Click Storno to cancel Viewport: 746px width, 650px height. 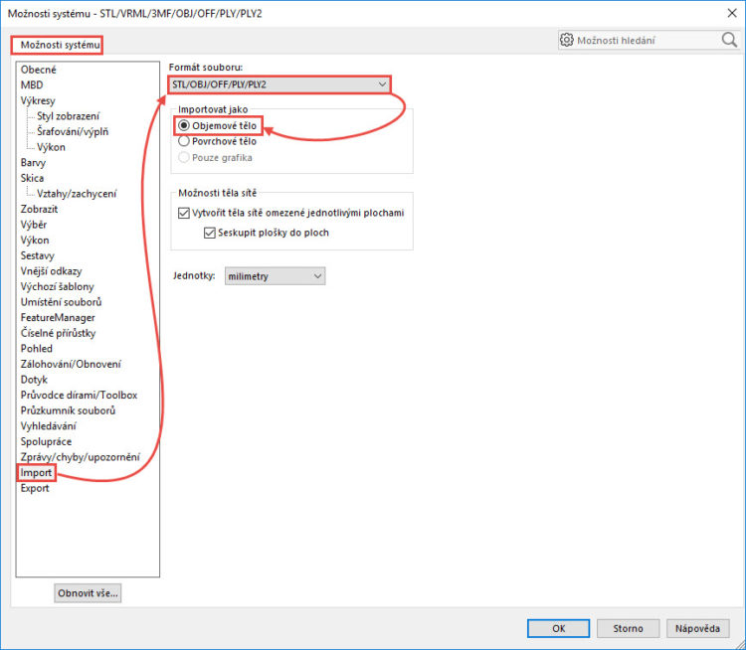pyautogui.click(x=628, y=628)
